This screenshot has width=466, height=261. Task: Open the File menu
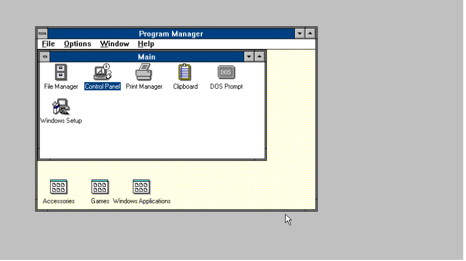pos(48,44)
